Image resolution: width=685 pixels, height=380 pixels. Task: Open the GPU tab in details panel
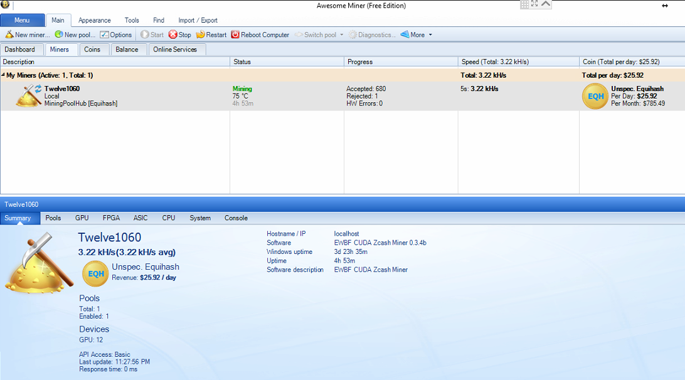(x=82, y=218)
